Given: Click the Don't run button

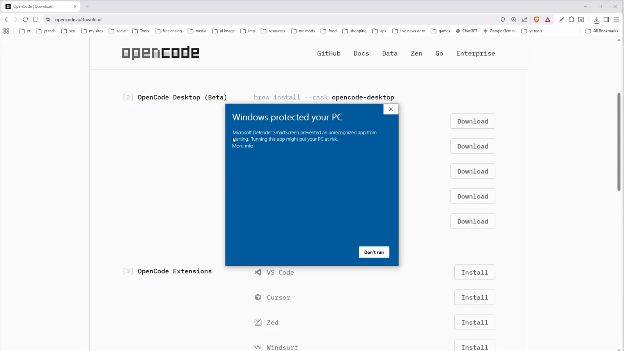Looking at the screenshot, I should [374, 252].
